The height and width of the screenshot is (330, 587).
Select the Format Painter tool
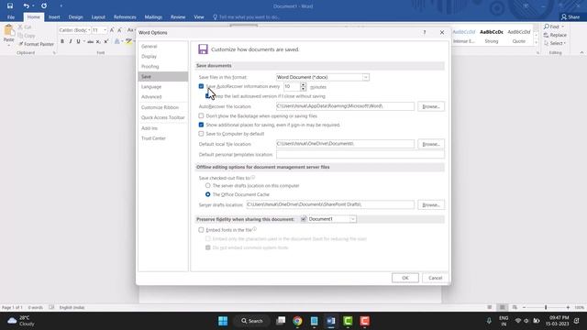(36, 44)
